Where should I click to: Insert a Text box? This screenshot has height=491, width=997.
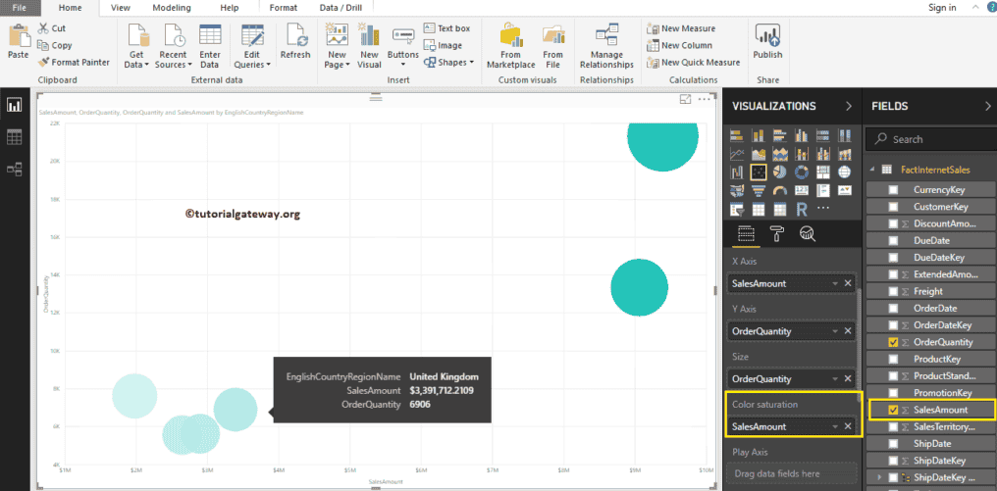[x=446, y=28]
